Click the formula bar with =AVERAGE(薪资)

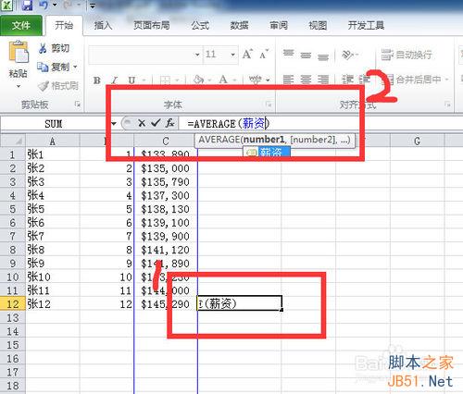coord(321,124)
